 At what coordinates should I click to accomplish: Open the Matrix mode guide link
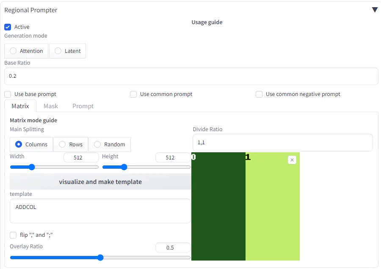[33, 121]
